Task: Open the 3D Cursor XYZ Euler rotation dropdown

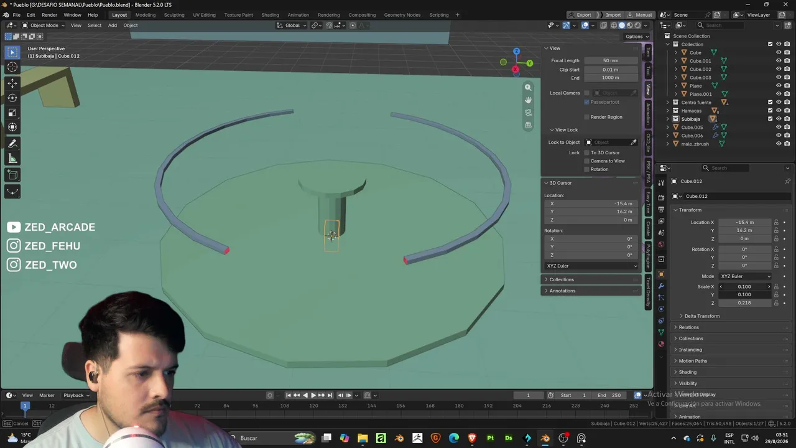Action: point(591,266)
